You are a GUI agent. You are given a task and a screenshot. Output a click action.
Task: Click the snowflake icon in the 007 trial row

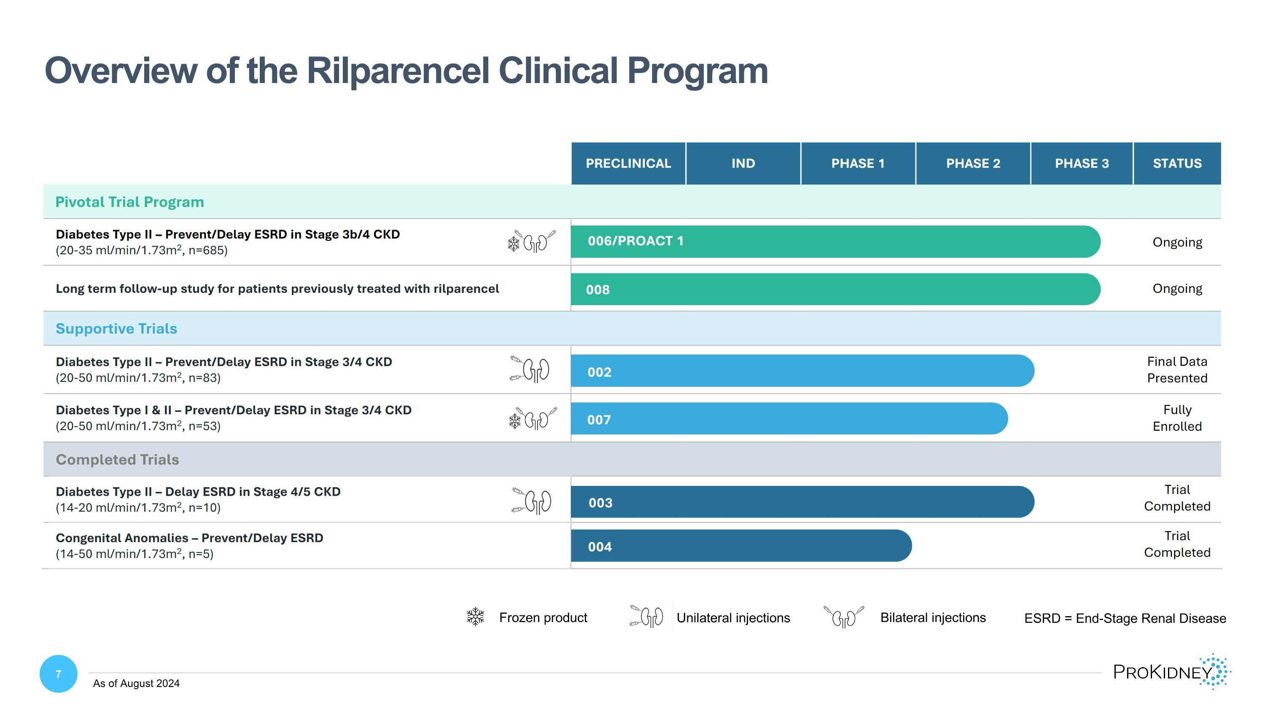(514, 421)
